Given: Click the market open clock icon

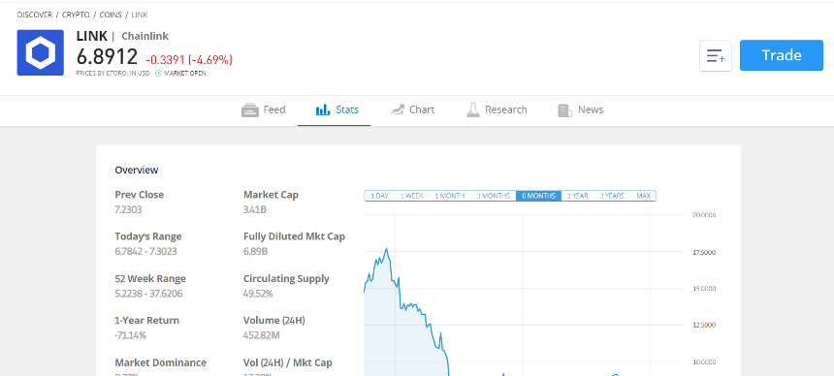Looking at the screenshot, I should click(158, 74).
